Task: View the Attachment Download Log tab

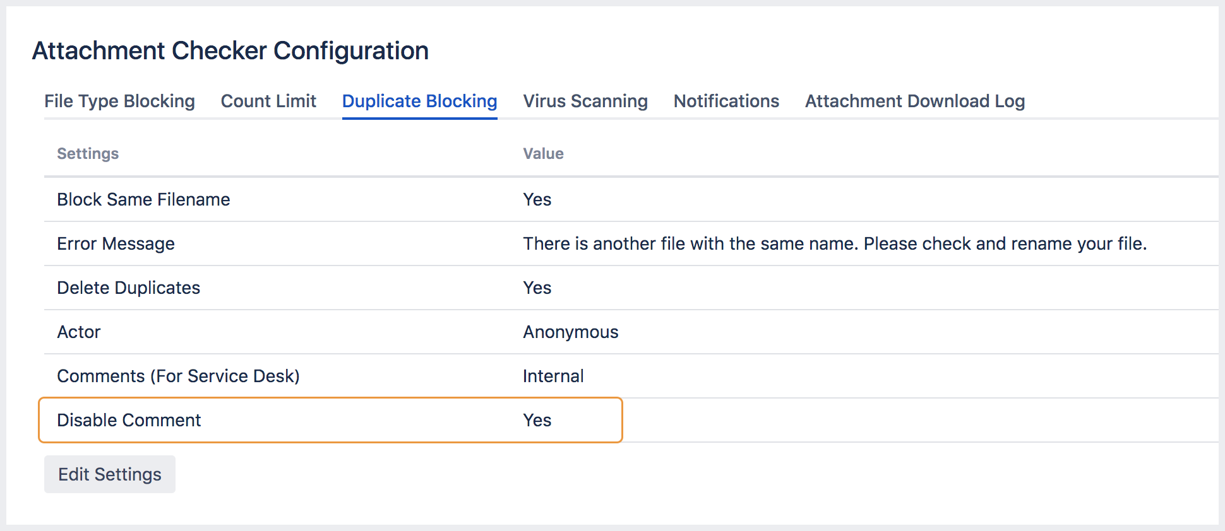Action: coord(914,101)
